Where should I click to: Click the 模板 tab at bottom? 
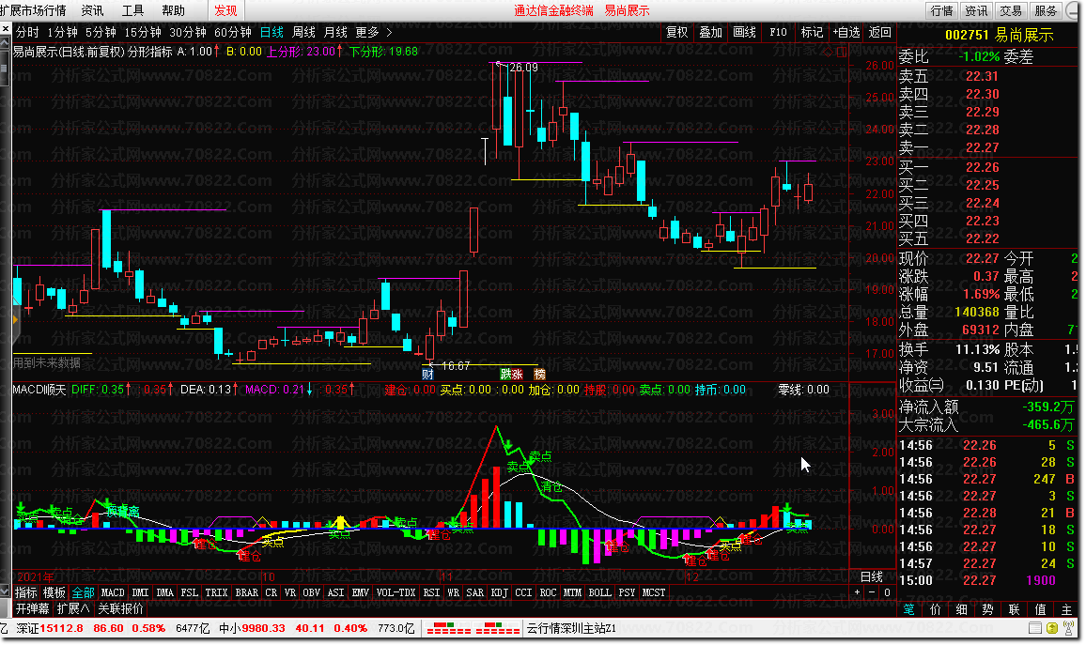coord(54,593)
